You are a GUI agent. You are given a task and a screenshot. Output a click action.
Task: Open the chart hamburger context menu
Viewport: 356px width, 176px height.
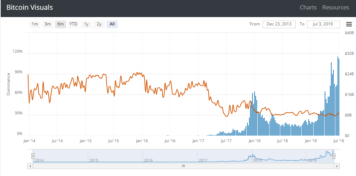tap(349, 24)
